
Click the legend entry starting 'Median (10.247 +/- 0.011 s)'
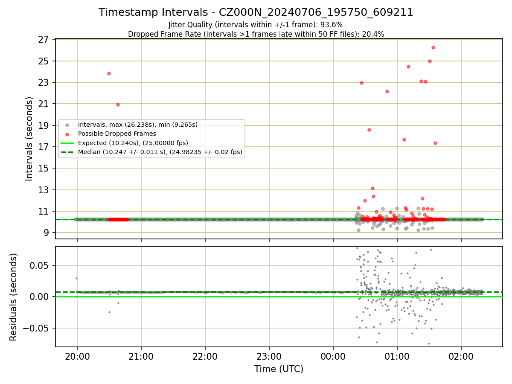pos(160,151)
